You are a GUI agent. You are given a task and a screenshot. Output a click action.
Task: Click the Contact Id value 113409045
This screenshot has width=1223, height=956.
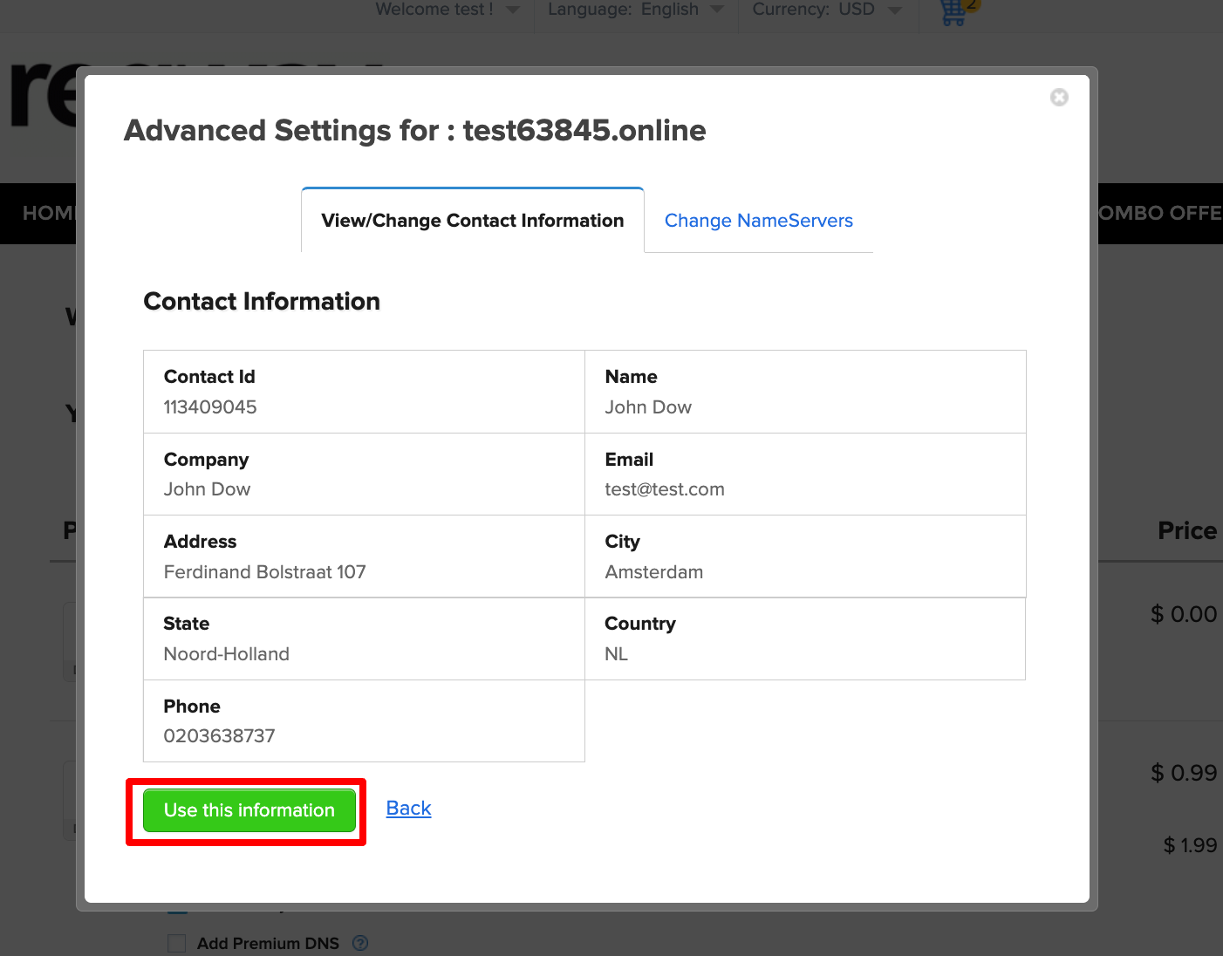(x=210, y=407)
